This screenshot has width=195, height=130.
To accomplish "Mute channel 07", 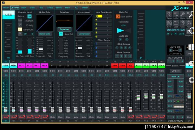I will [52, 117].
